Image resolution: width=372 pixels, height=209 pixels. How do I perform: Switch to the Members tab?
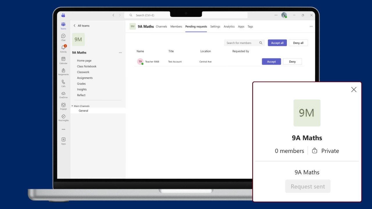click(x=176, y=26)
